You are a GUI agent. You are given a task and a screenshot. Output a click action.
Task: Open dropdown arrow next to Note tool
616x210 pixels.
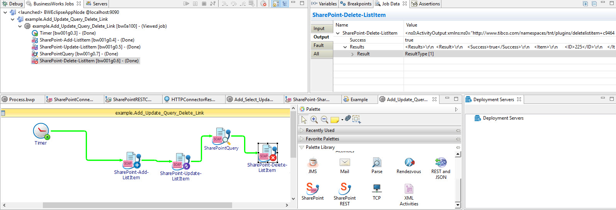342,120
